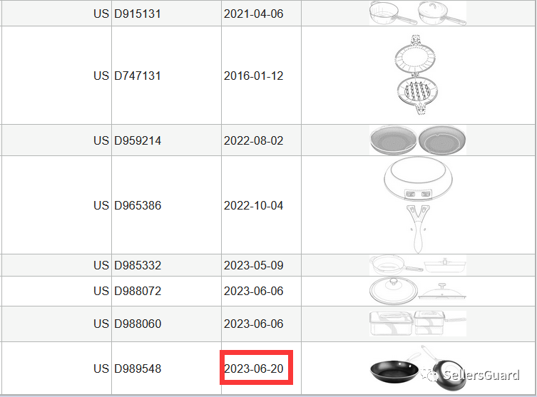537x397 pixels.
Task: Select patent number D988060
Action: (138, 324)
